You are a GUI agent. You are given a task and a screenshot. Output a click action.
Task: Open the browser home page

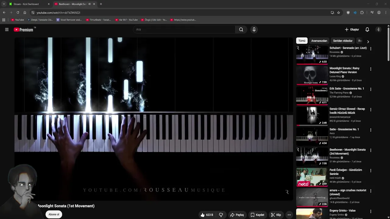[x=25, y=12]
